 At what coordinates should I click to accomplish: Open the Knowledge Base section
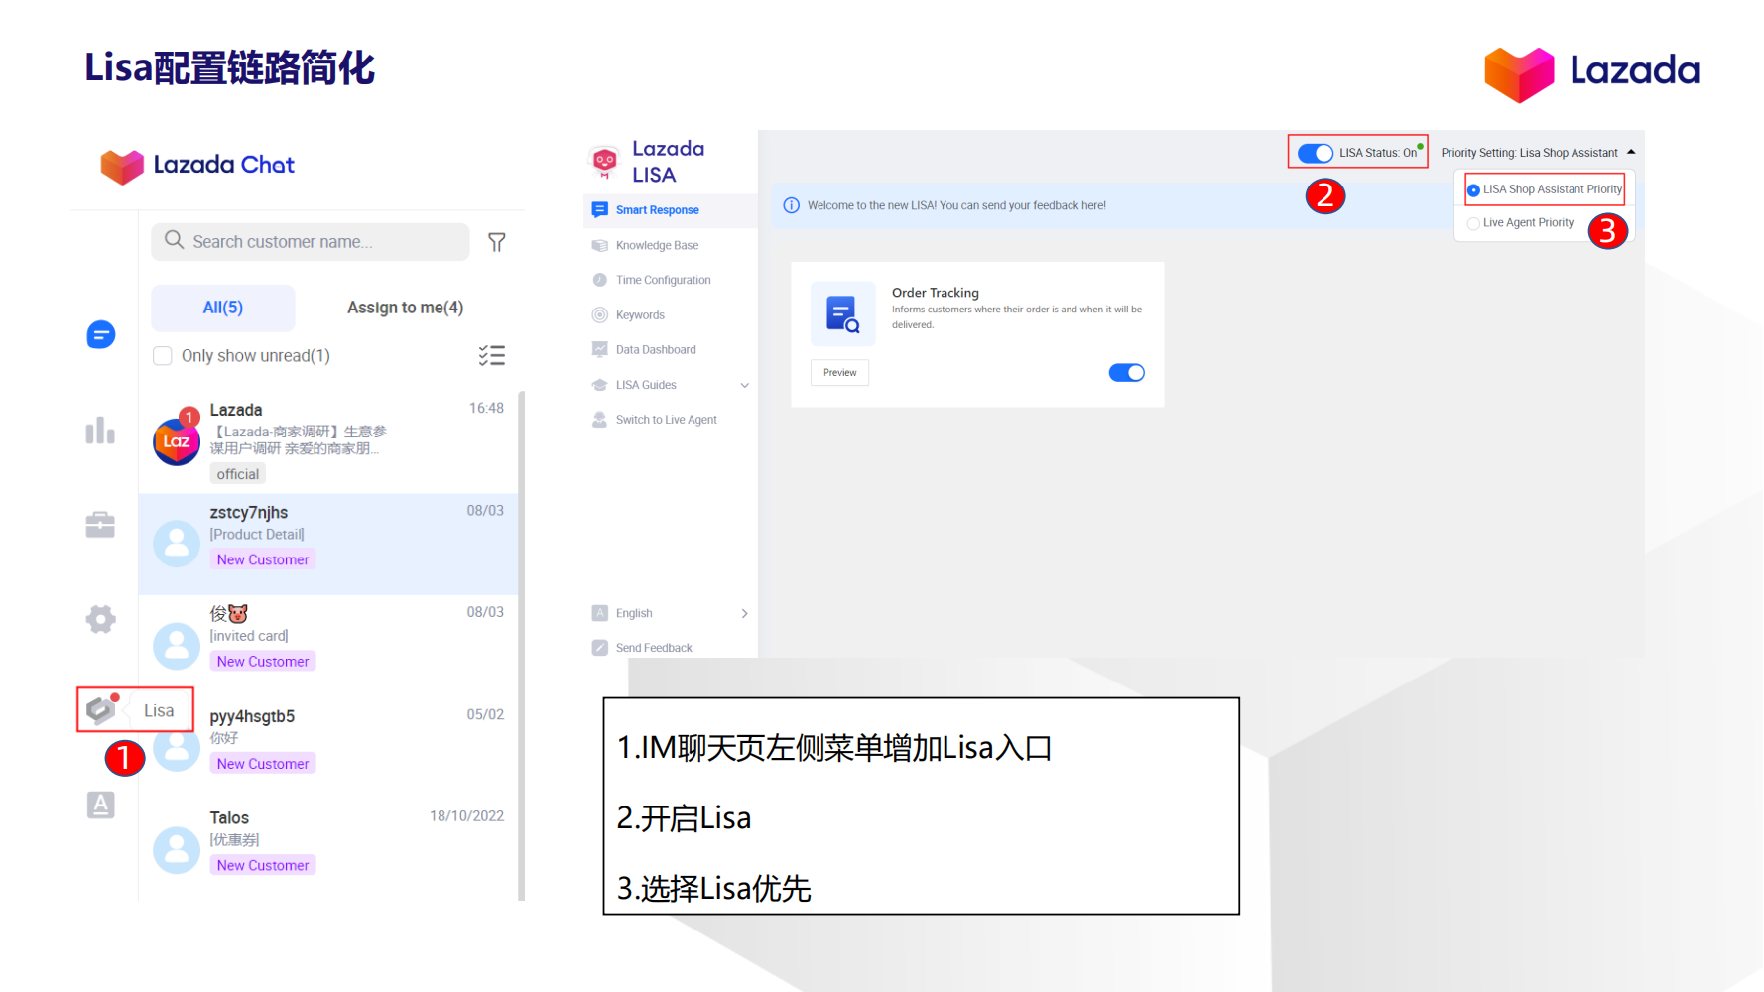click(656, 245)
